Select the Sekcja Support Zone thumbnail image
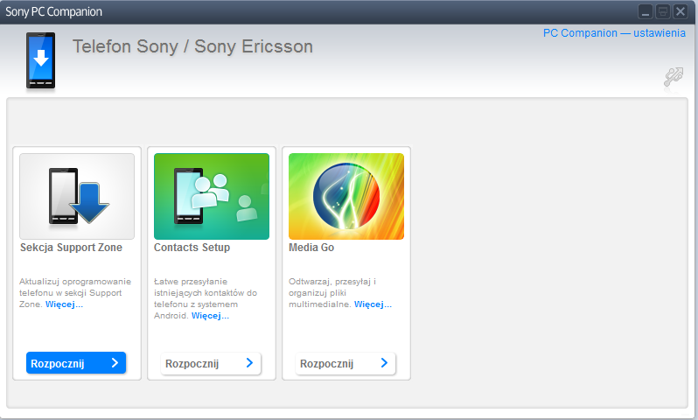This screenshot has width=698, height=420. click(x=77, y=196)
